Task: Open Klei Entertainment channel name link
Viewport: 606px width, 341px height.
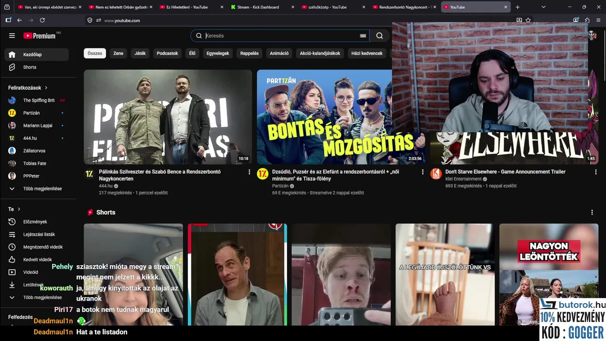Action: 463,179
